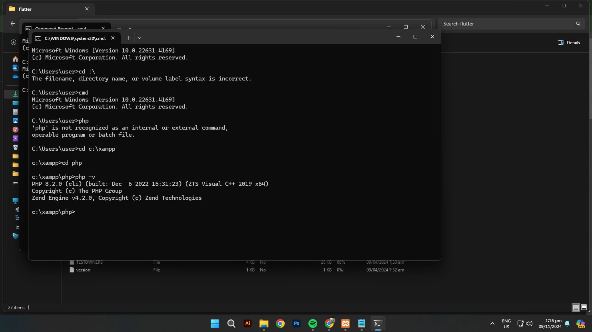
Task: Open Notepad from the taskbar
Action: (362, 324)
